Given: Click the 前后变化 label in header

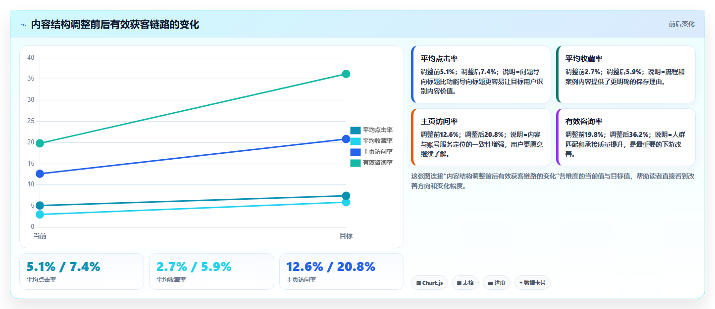Looking at the screenshot, I should pos(681,24).
